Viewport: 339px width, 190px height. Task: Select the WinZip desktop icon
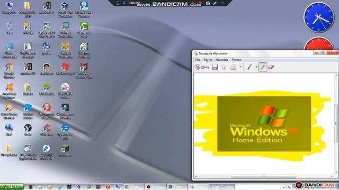click(x=28, y=28)
